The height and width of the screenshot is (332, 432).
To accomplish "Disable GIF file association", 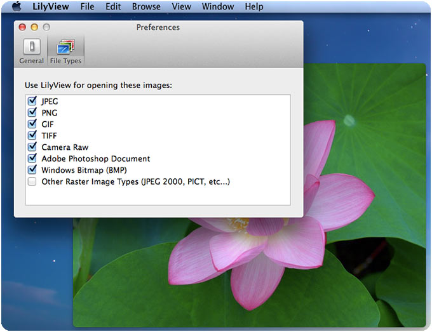I will click(32, 124).
